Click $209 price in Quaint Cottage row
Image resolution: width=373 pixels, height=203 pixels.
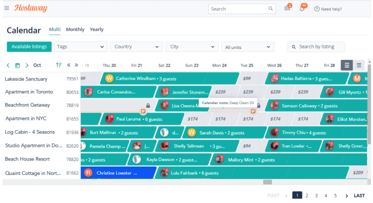pos(358,172)
